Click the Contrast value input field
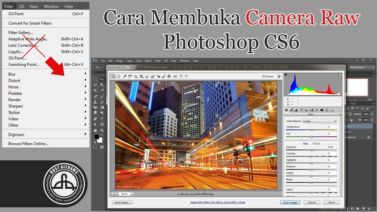Viewport: 377px width, 212px height. tap(332, 153)
